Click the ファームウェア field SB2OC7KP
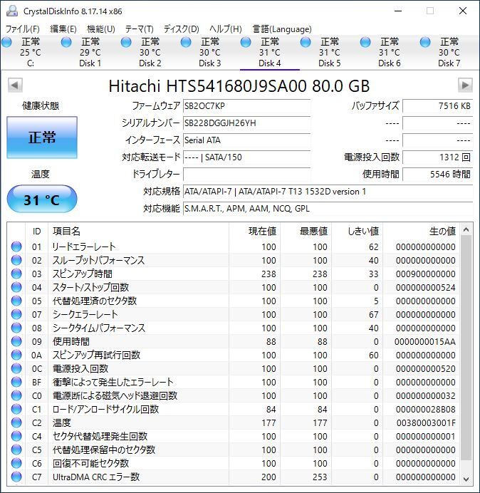This screenshot has width=480, height=493. click(x=246, y=106)
